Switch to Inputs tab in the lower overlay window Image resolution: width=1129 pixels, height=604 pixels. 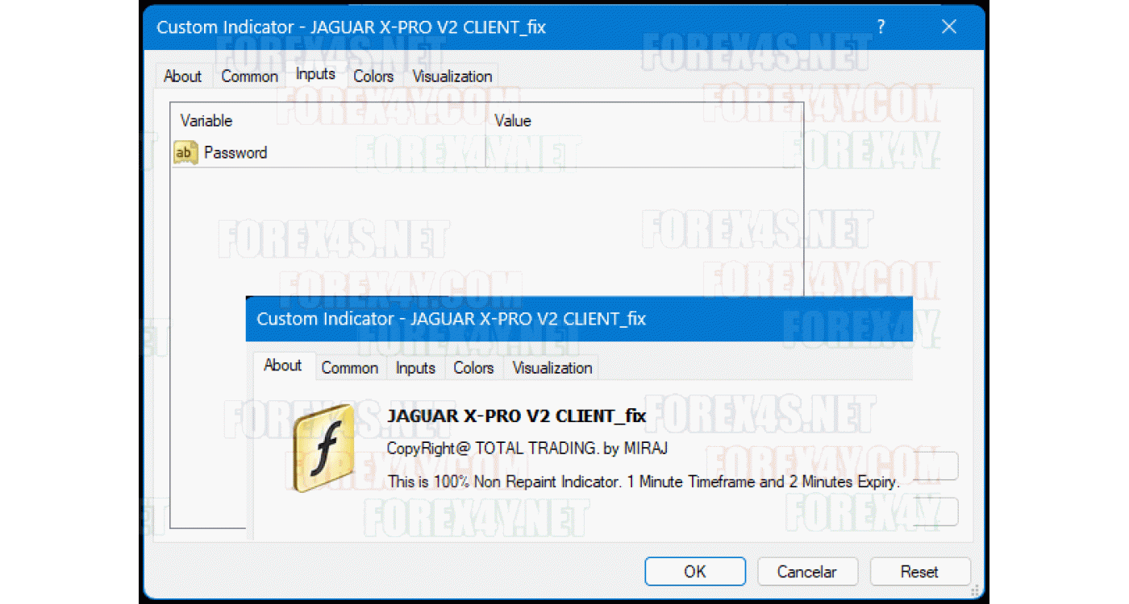click(415, 368)
